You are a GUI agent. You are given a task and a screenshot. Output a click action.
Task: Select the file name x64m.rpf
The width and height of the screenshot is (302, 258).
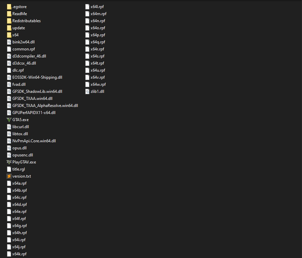pos(98,14)
